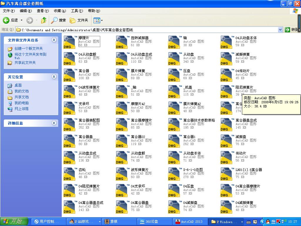Viewport: 301px width, 226px height.
Task: Open the 工具(T) menu
Action: 77,11
